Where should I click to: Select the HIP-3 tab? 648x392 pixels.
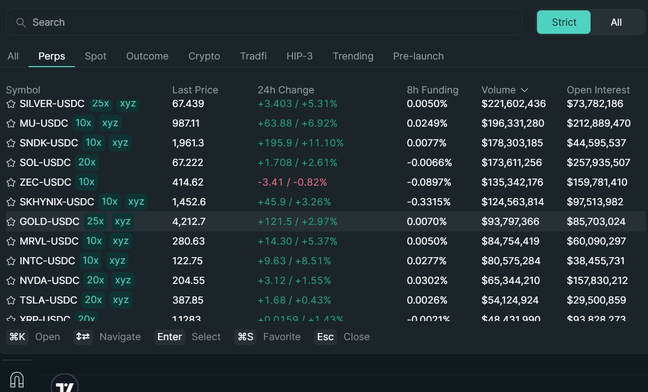tap(300, 56)
